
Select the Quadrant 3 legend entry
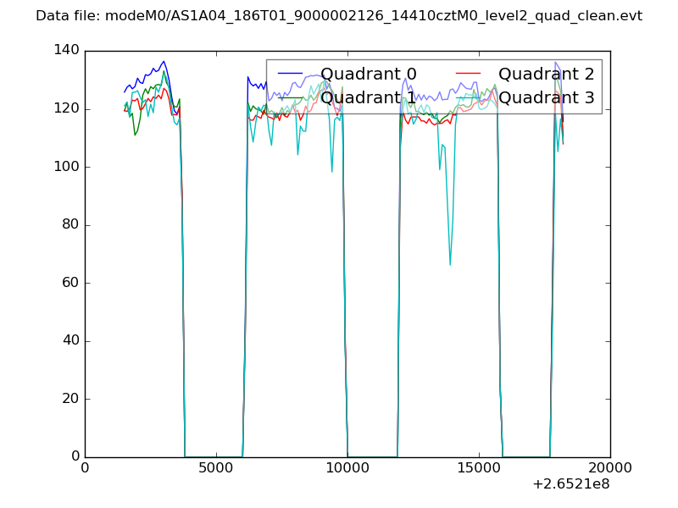pyautogui.click(x=546, y=98)
